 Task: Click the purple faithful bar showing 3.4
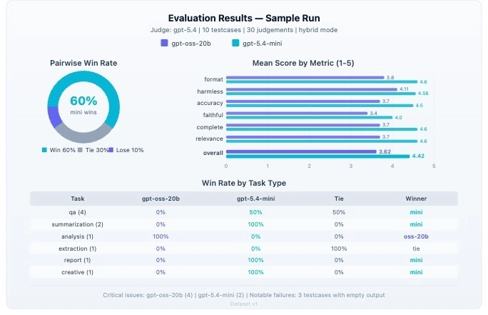(297, 113)
